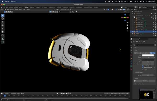Toggle the pause render preview button

128,10
